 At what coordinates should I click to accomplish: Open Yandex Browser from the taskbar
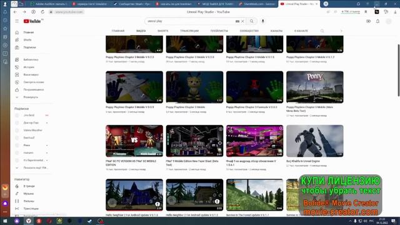pyautogui.click(x=28, y=221)
